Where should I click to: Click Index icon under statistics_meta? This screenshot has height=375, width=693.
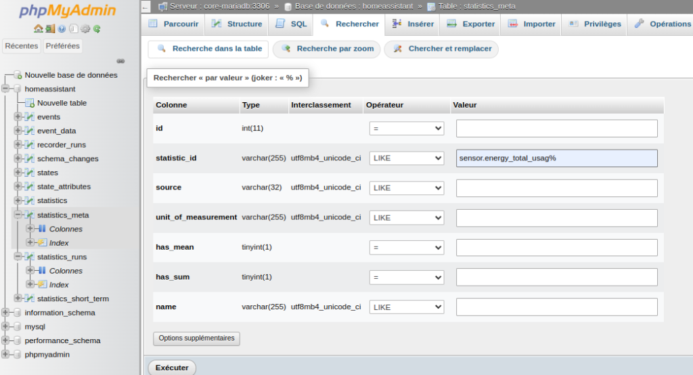[x=42, y=242]
